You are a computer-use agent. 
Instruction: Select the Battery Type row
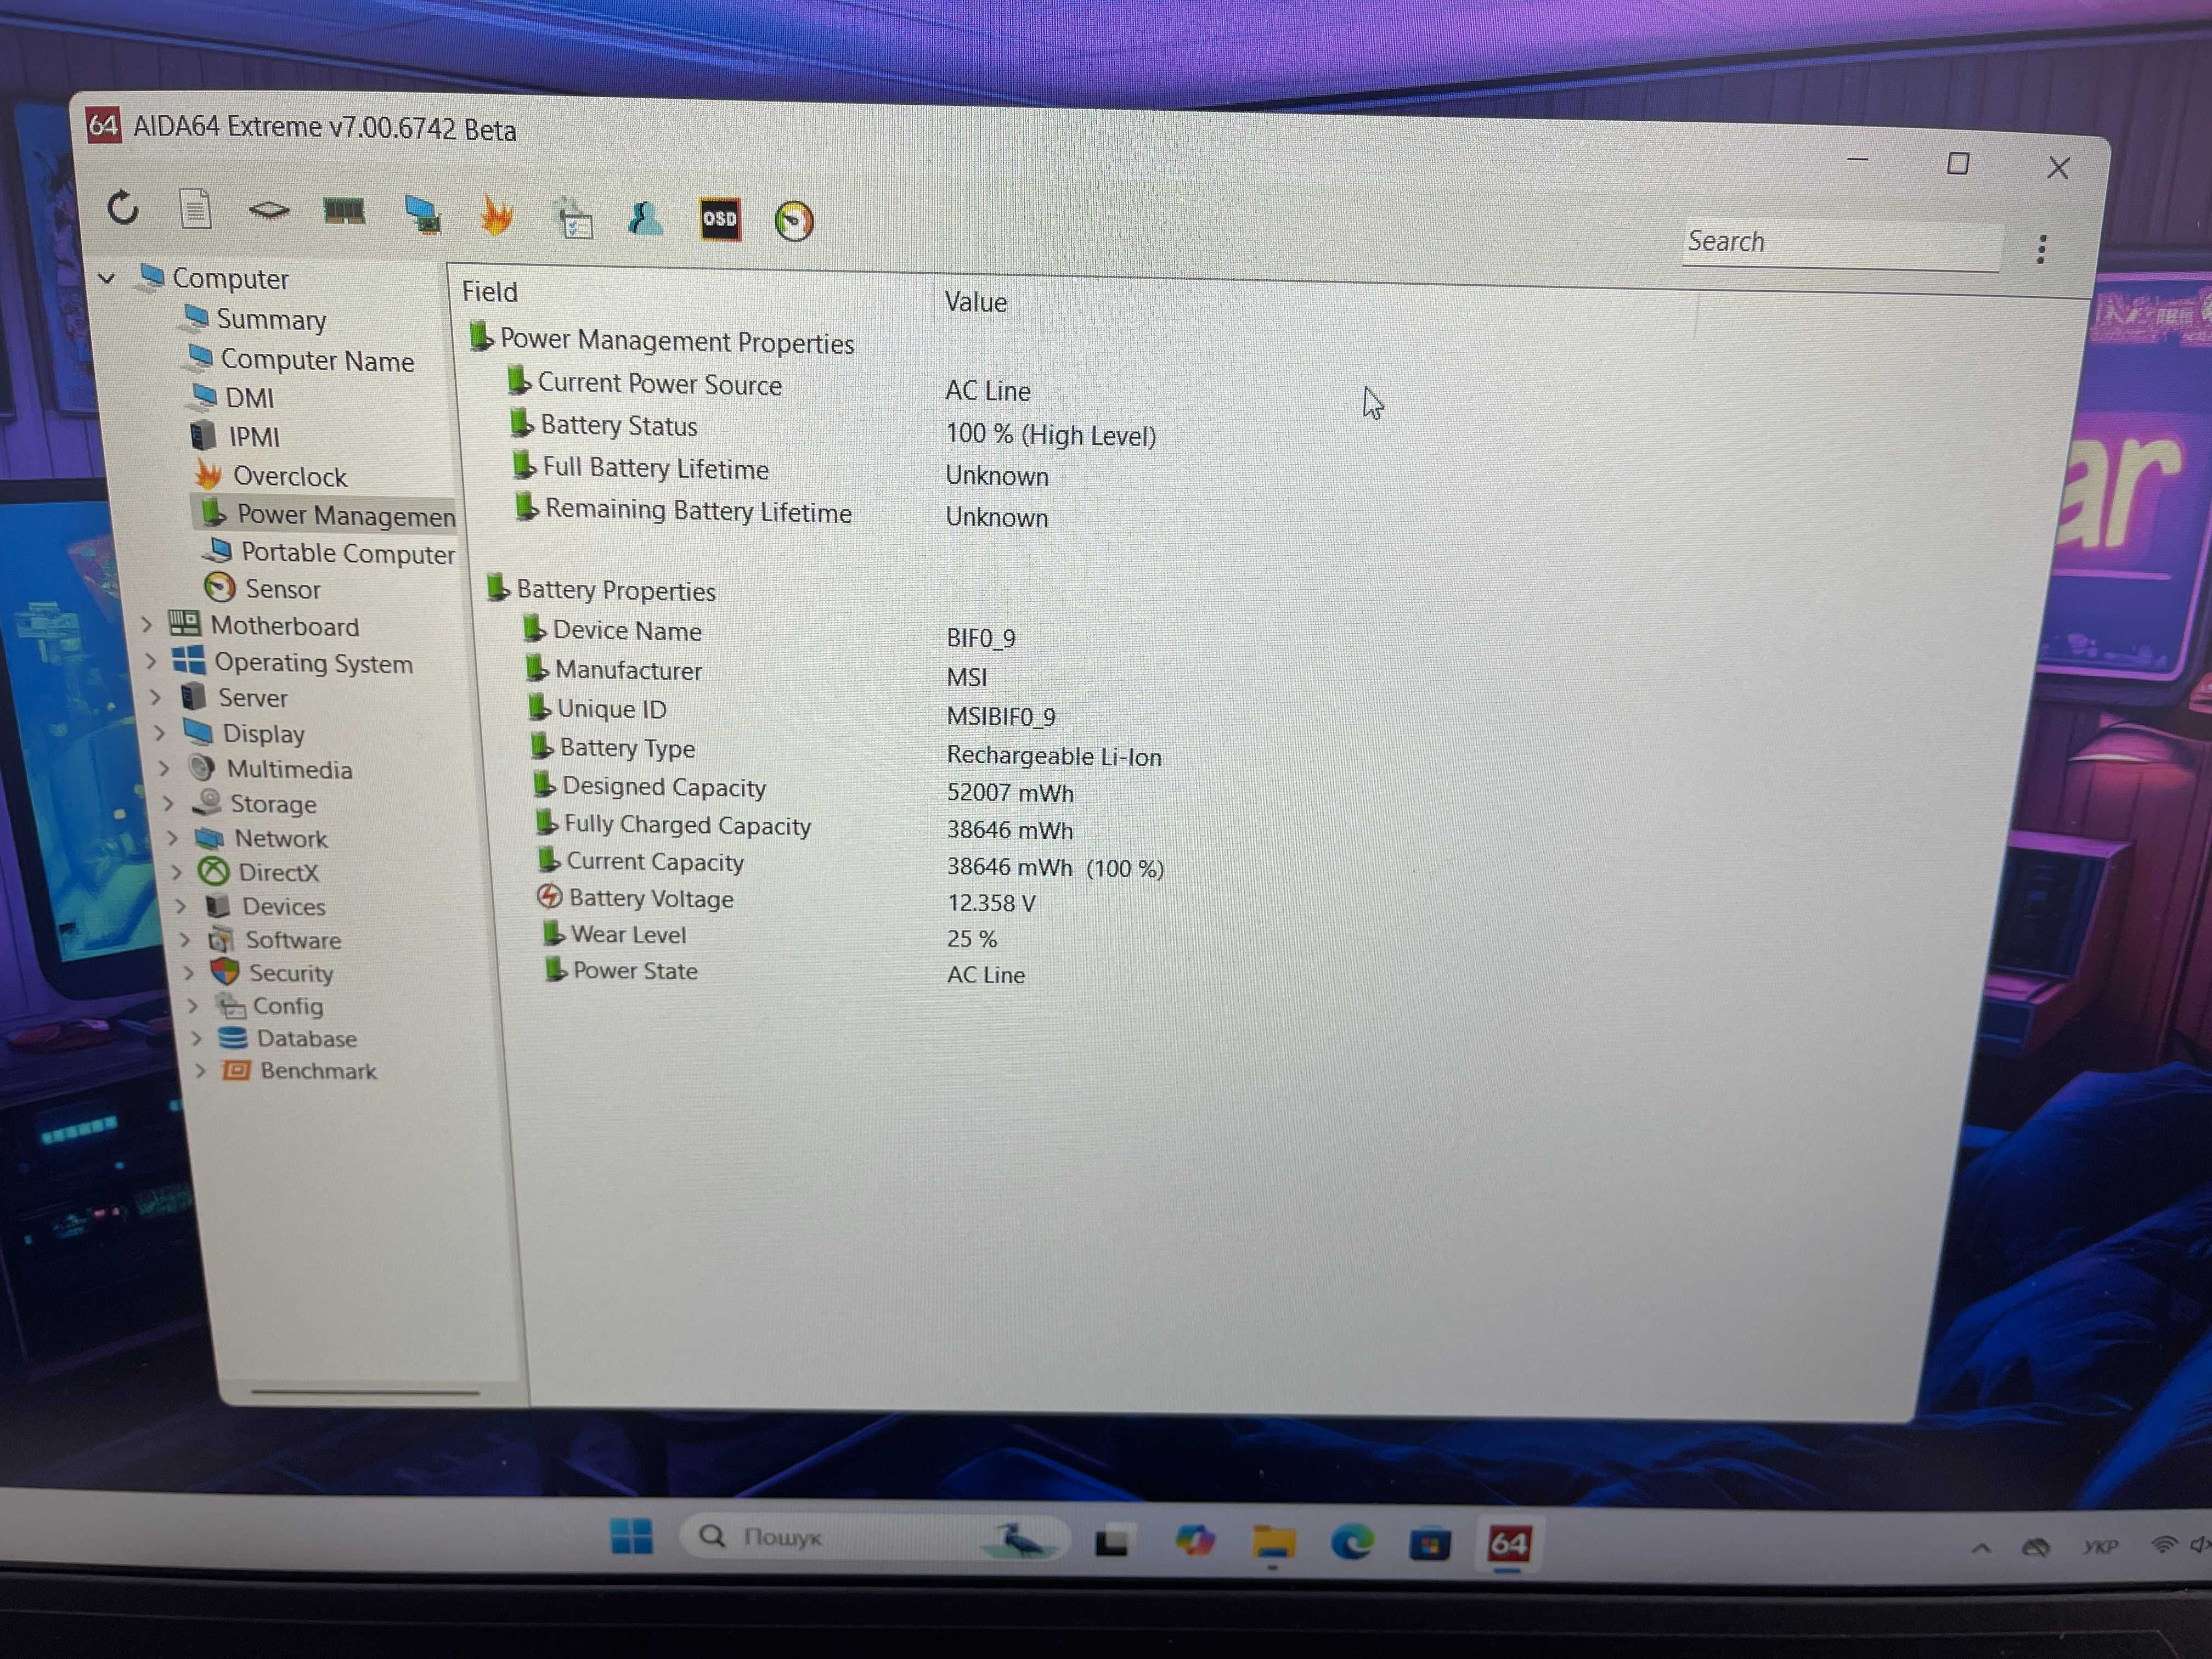click(846, 751)
